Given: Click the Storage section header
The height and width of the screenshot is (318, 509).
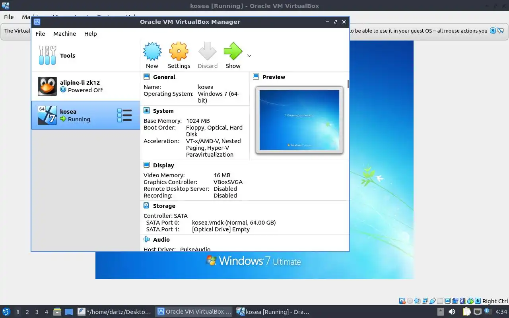Looking at the screenshot, I should (164, 206).
